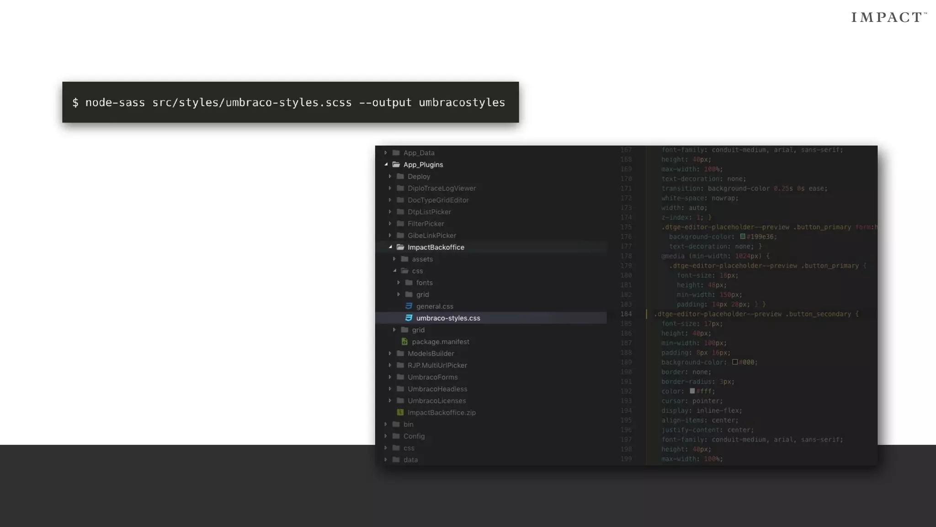Expand the fonts folder arrow
The image size is (936, 527).
click(x=399, y=283)
